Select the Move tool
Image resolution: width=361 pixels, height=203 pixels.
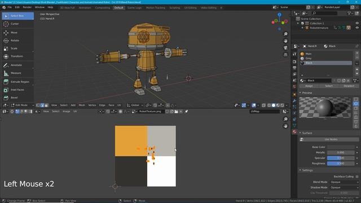pos(17,33)
